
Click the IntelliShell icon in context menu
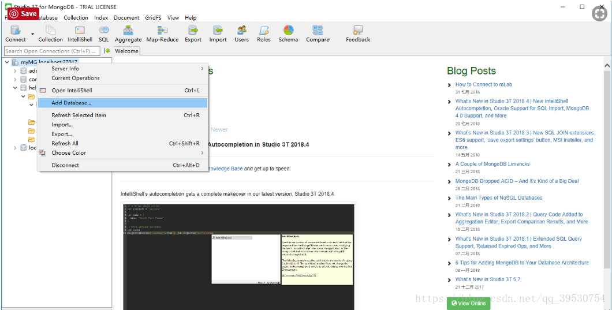tap(43, 91)
